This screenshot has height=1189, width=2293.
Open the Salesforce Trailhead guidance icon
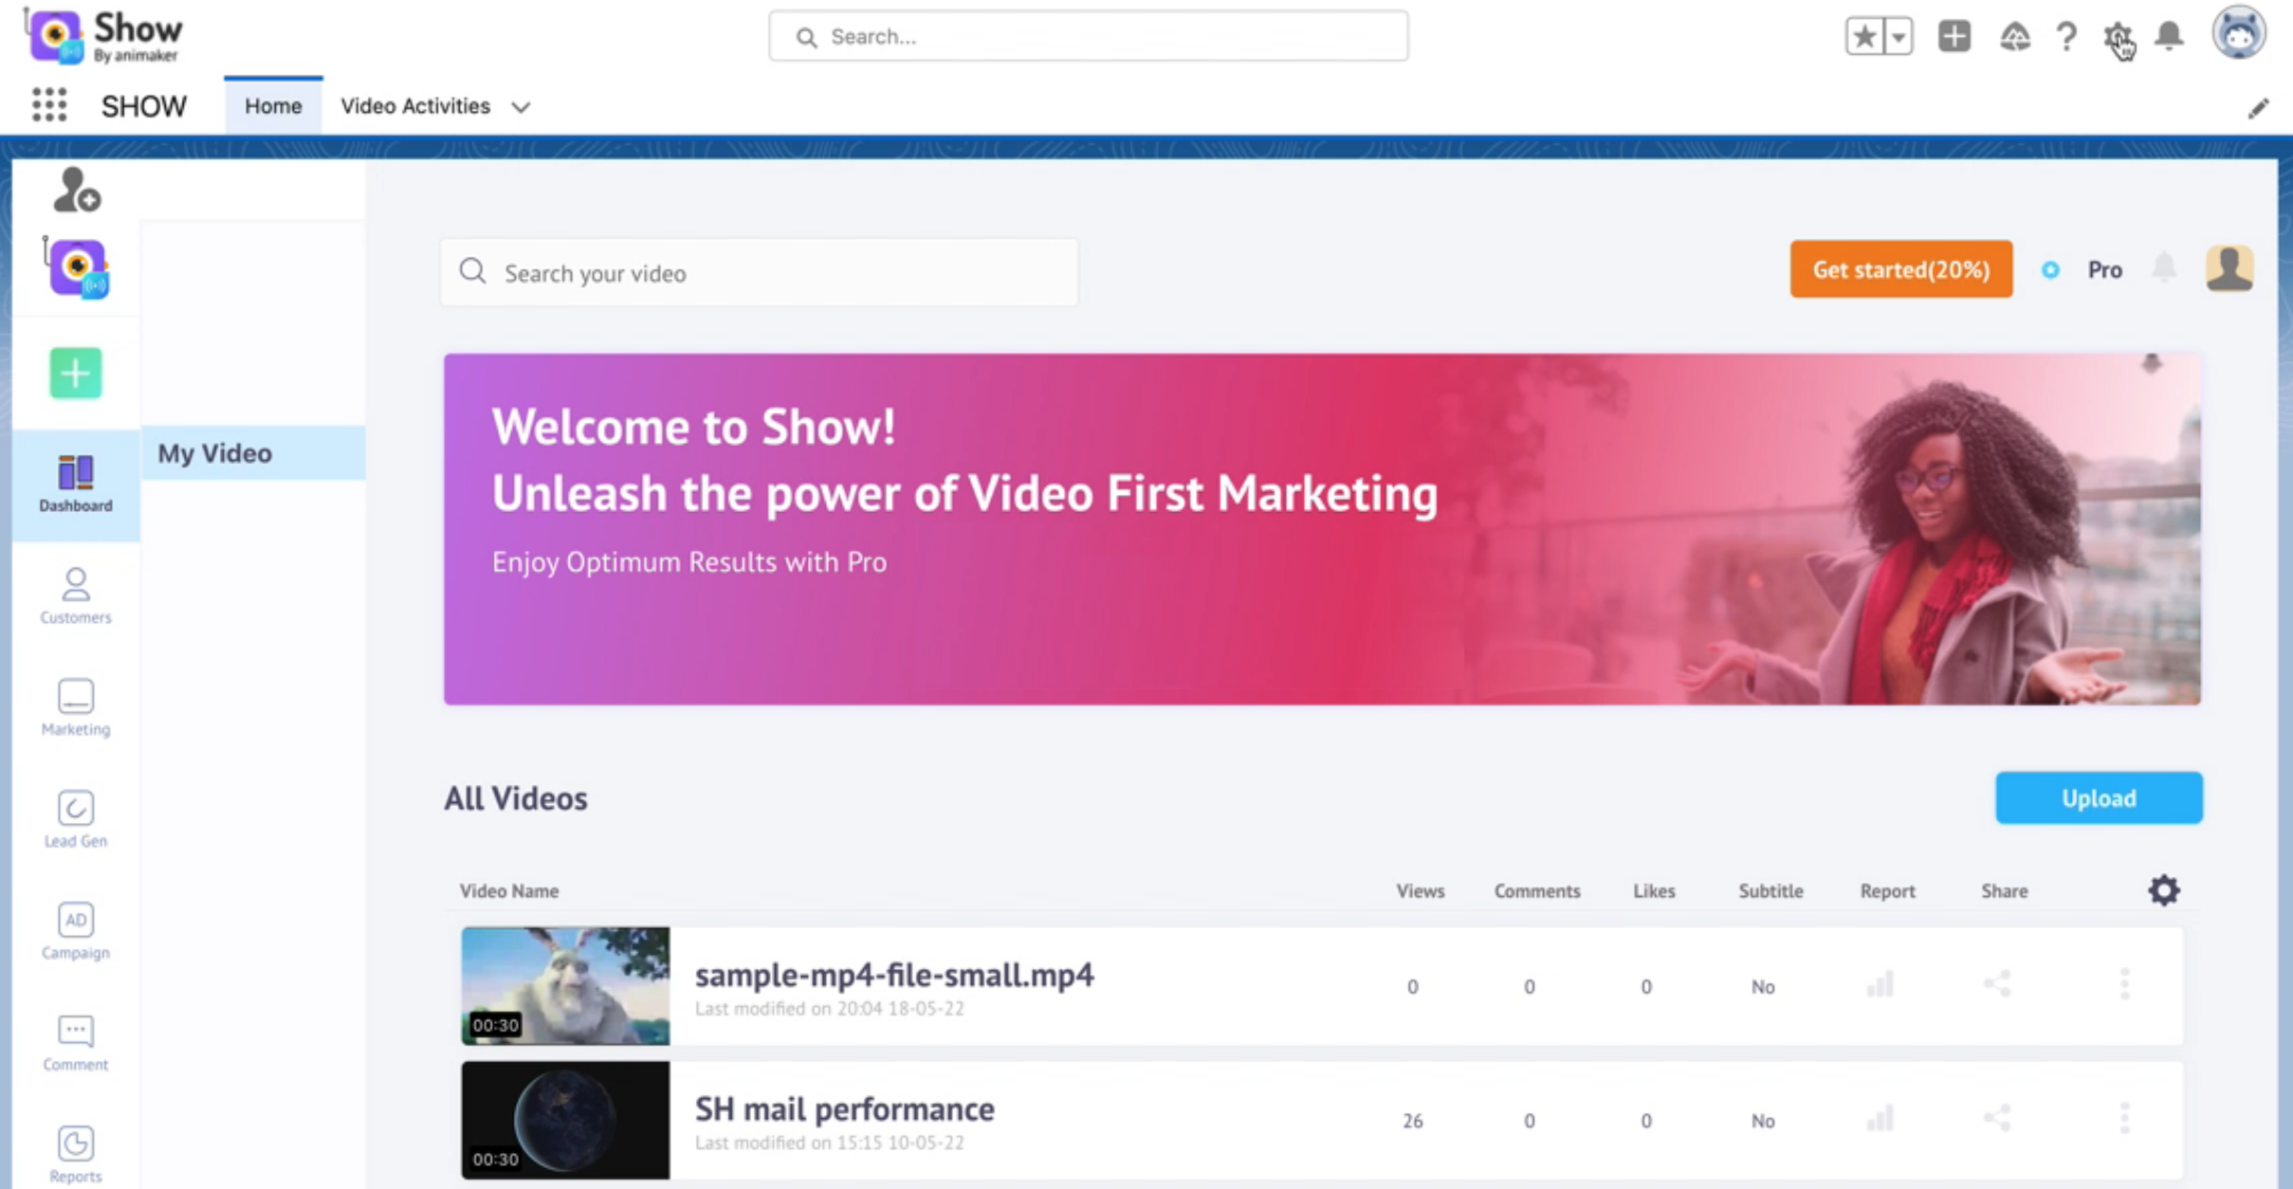[2014, 36]
